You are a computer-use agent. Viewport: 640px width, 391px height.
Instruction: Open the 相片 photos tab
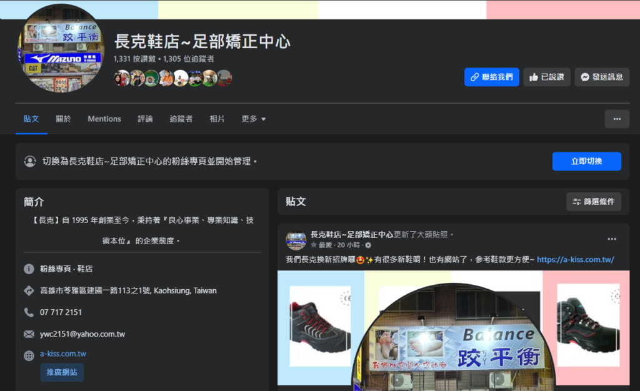click(217, 119)
